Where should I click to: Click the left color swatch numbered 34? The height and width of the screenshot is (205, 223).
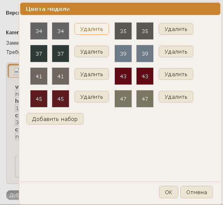(39, 31)
